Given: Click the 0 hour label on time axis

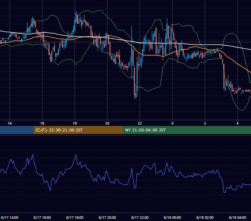Looking at the screenshot, I should pyautogui.click(x=172, y=123).
